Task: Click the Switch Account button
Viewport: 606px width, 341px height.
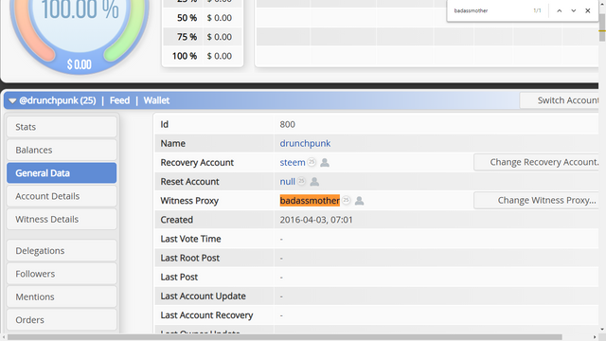Action: pos(559,100)
